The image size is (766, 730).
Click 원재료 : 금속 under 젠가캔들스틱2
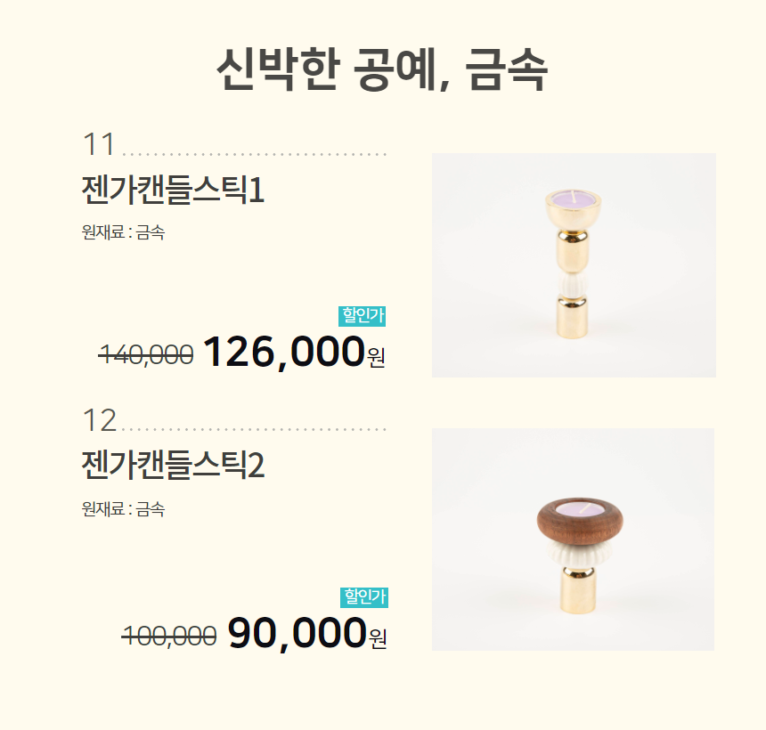[x=123, y=509]
